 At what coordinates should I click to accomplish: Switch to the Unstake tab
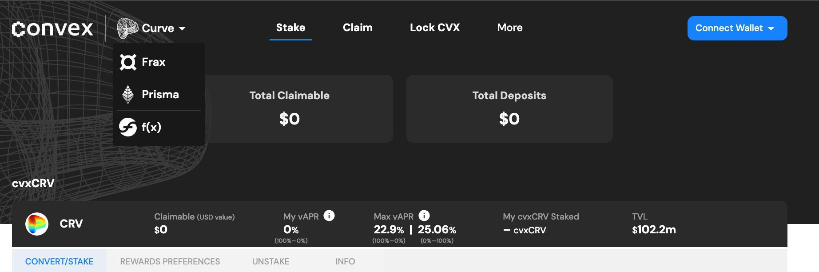(270, 261)
